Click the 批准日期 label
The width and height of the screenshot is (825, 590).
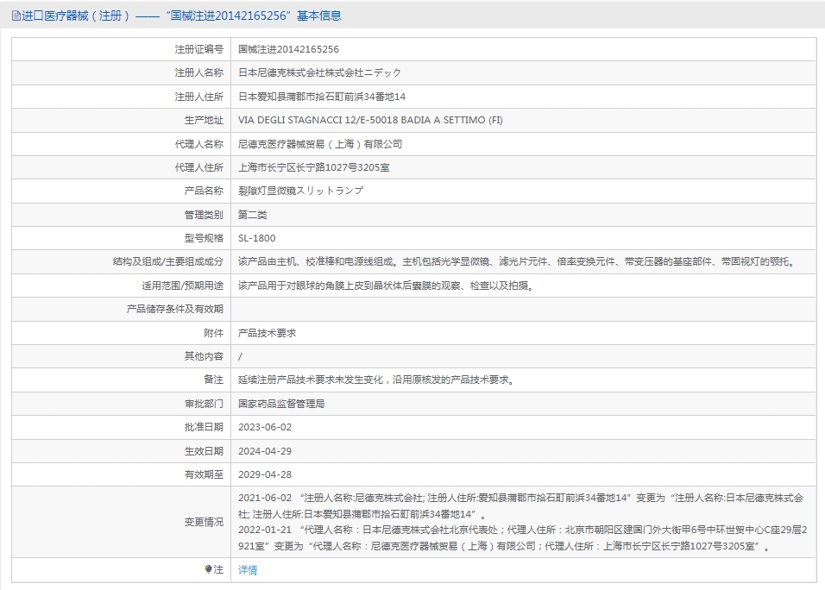(x=204, y=428)
